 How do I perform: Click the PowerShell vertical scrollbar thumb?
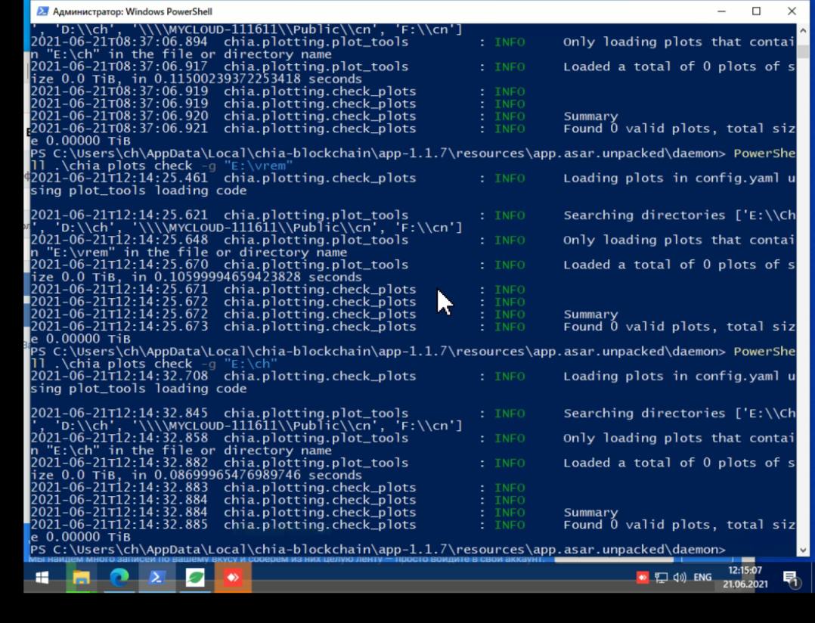point(803,51)
